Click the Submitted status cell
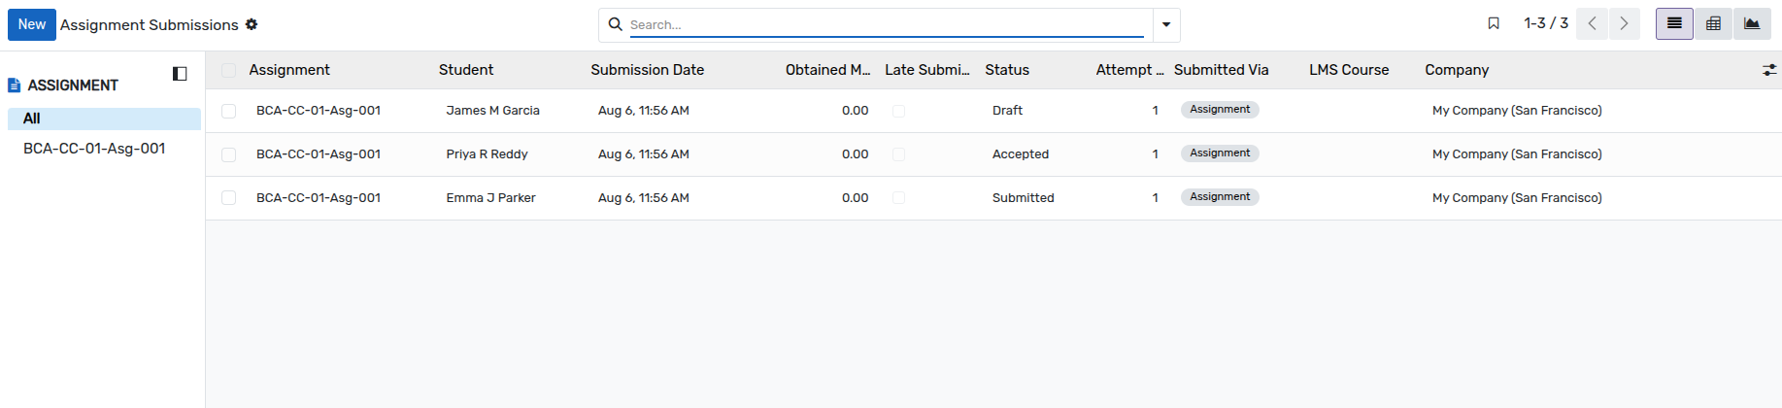 [1023, 198]
